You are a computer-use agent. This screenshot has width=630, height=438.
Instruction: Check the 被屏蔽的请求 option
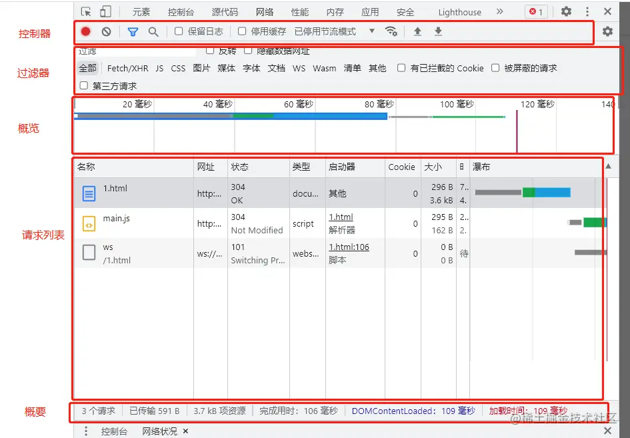coord(495,67)
